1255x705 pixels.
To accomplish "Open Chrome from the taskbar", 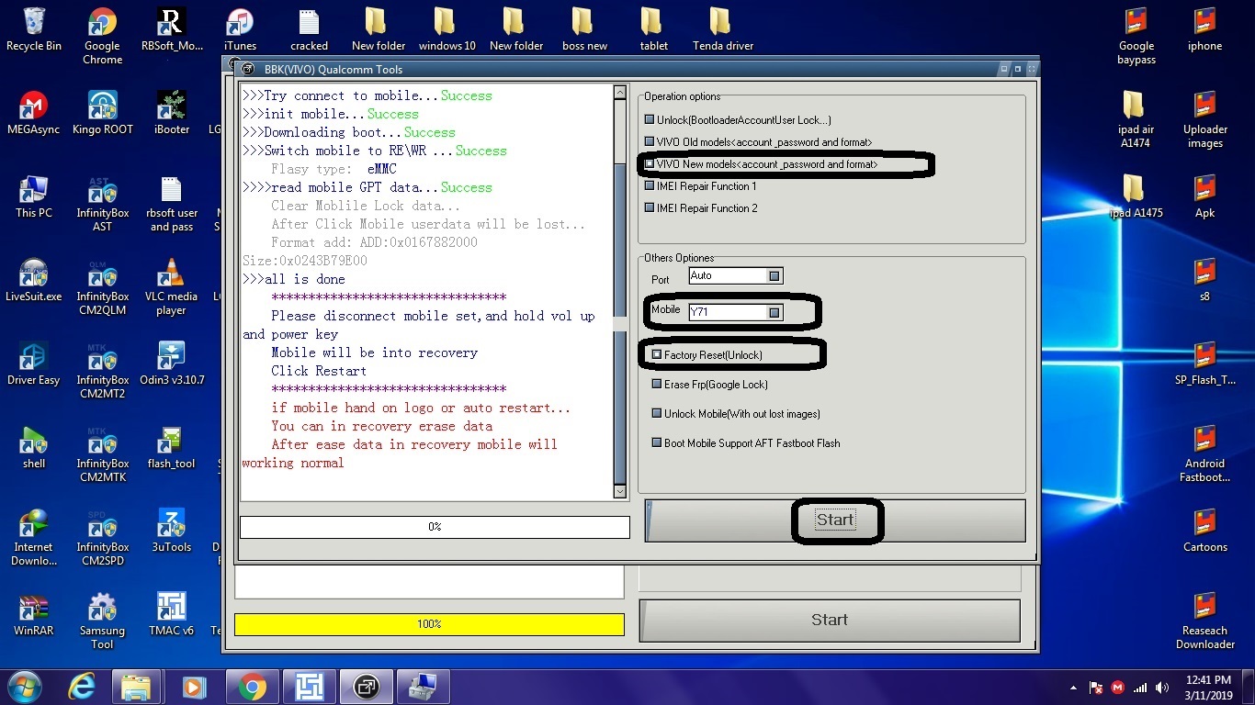I will [x=252, y=687].
